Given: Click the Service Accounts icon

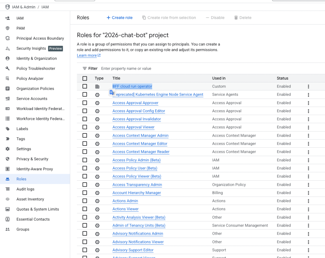Looking at the screenshot, I should 8,99.
